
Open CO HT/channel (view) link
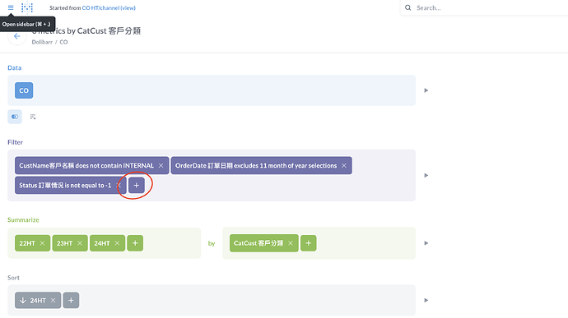[x=109, y=7]
